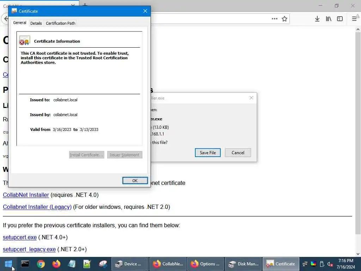Launch Firefox from the pinned taskbar icon

coord(56,264)
